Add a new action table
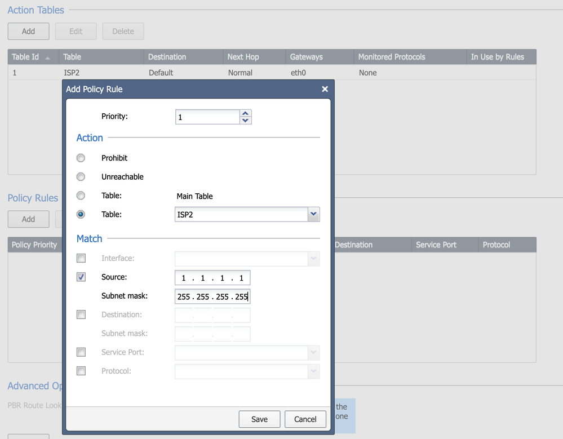Image resolution: width=563 pixels, height=439 pixels. (x=28, y=32)
